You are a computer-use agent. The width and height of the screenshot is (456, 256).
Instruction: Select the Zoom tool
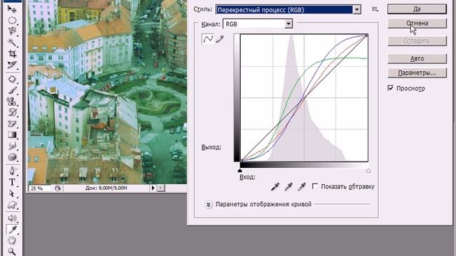(12, 251)
